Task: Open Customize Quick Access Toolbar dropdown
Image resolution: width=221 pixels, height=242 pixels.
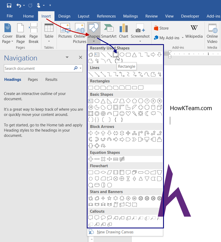Action: point(50,5)
